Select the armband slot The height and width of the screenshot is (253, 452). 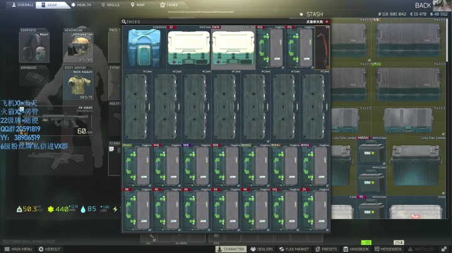pos(35,77)
